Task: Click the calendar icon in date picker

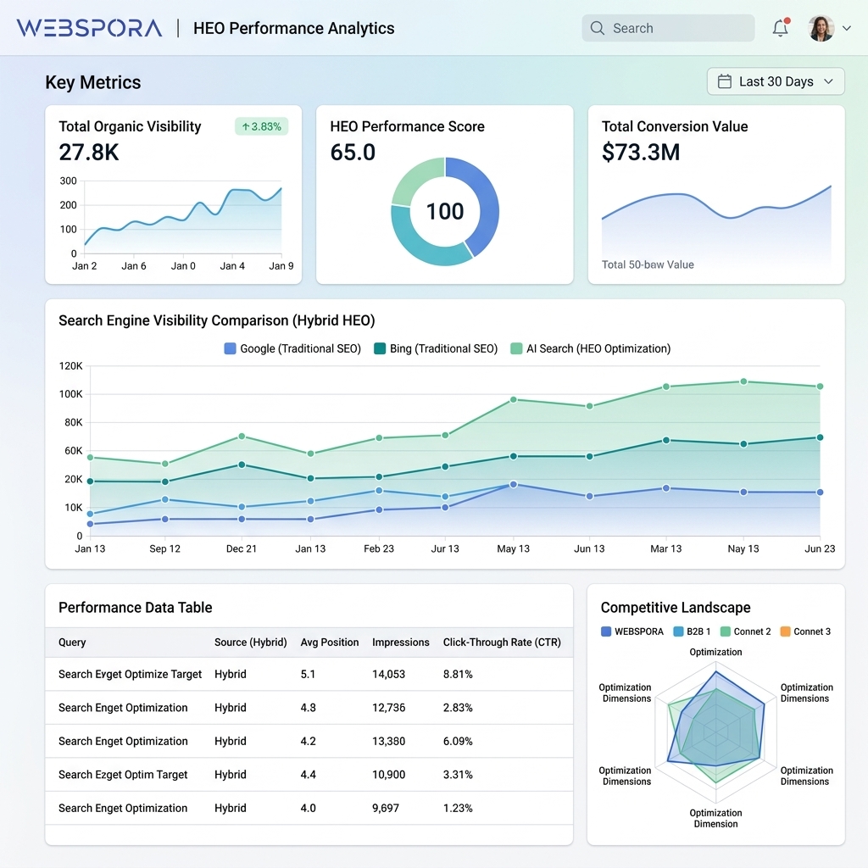Action: pos(725,81)
